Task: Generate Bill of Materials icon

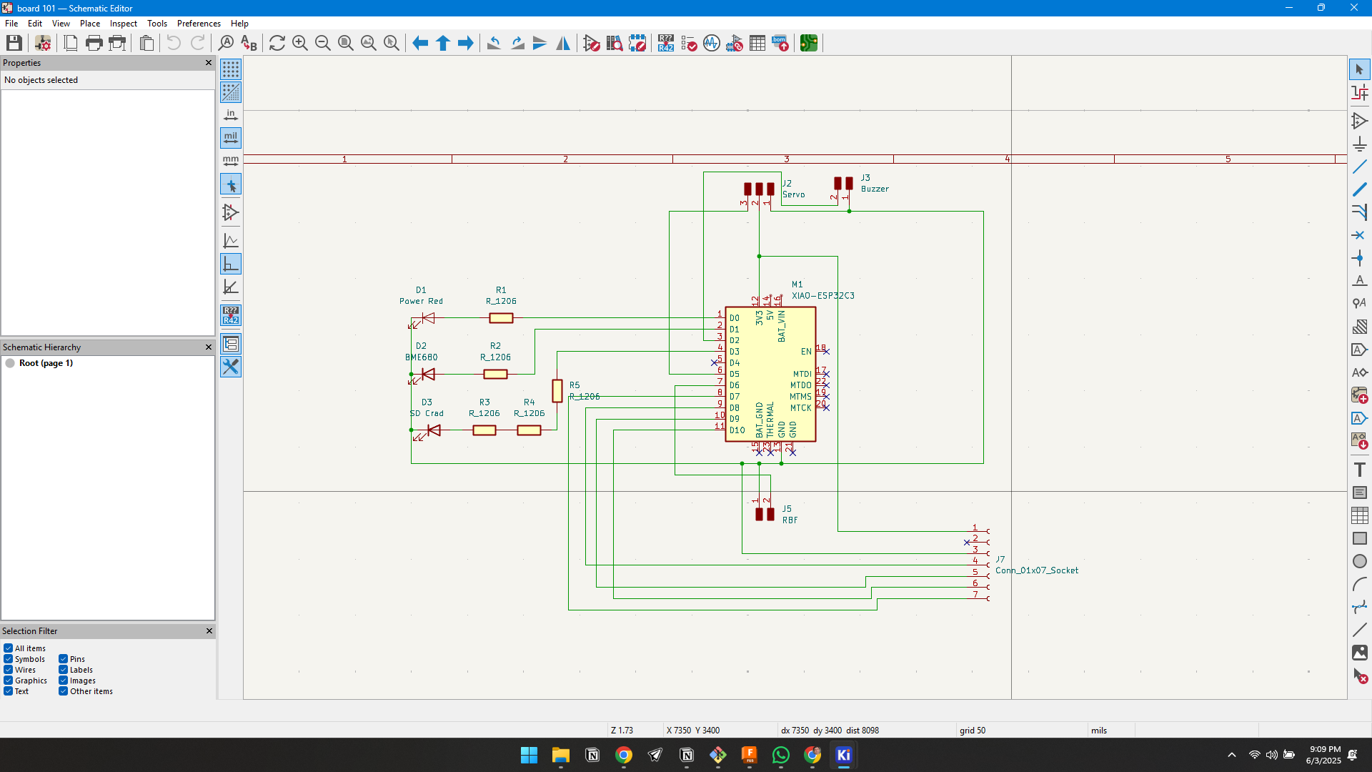Action: (x=780, y=44)
